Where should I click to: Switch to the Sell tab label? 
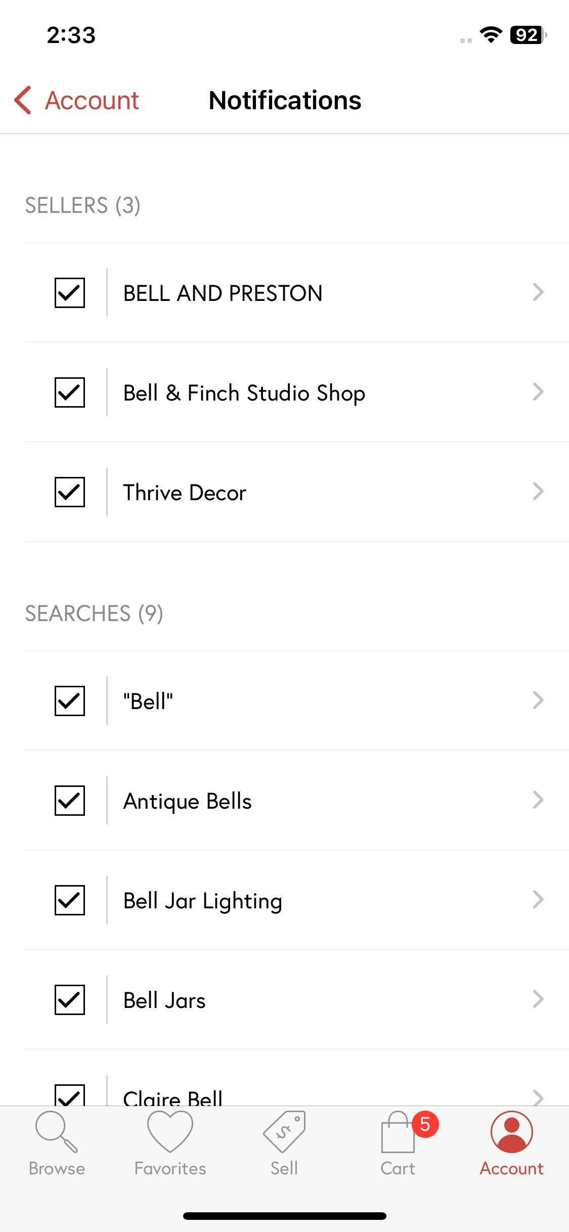(284, 1168)
